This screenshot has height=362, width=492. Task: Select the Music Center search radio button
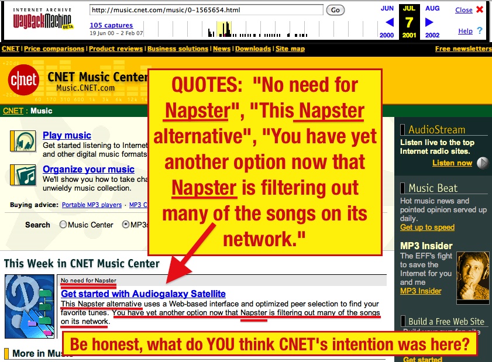pos(63,225)
